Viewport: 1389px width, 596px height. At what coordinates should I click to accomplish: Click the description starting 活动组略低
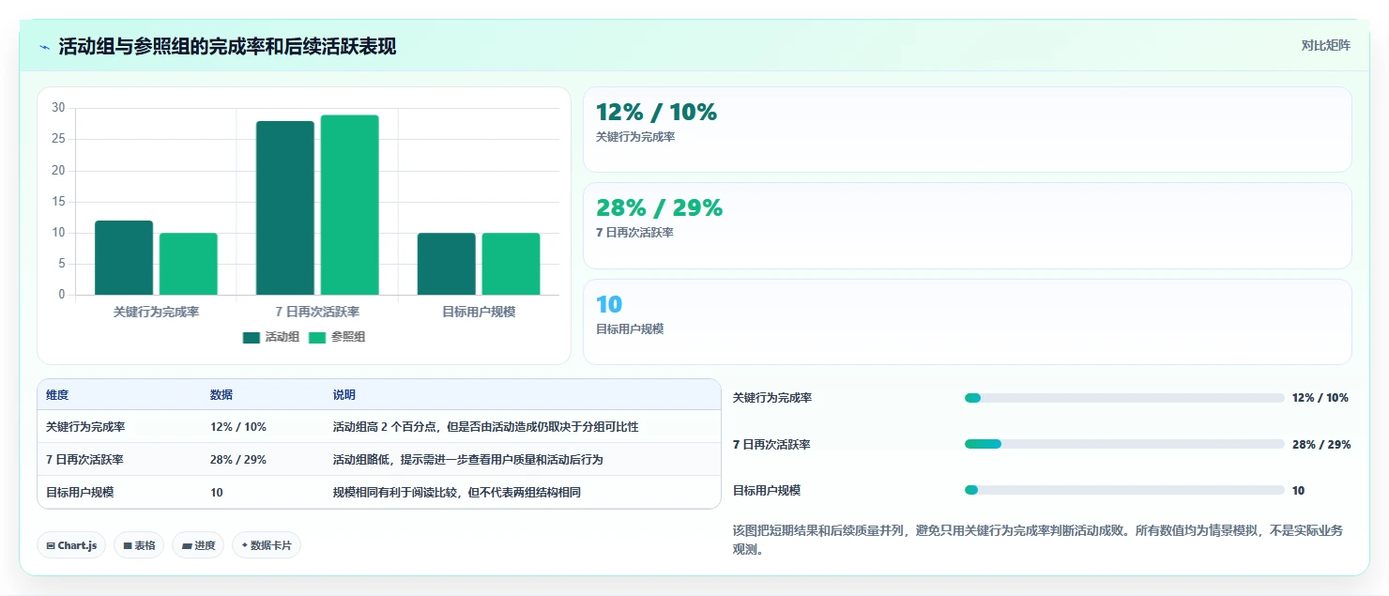tap(467, 460)
